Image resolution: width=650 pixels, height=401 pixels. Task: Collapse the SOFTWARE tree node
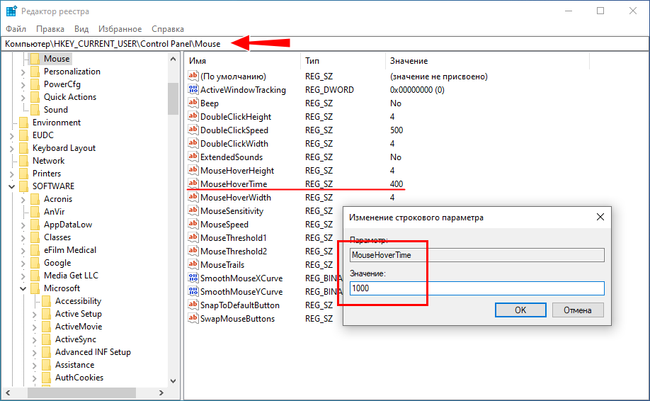[11, 186]
